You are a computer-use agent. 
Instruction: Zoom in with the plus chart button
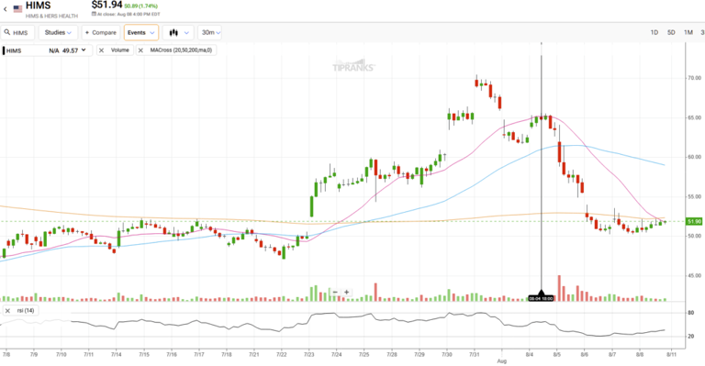[x=347, y=292]
